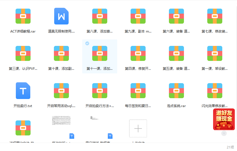This screenshot has height=151, width=237.
Task: Click the 第五课，装备 道... archive icon
Action: pyautogui.click(x=176, y=53)
